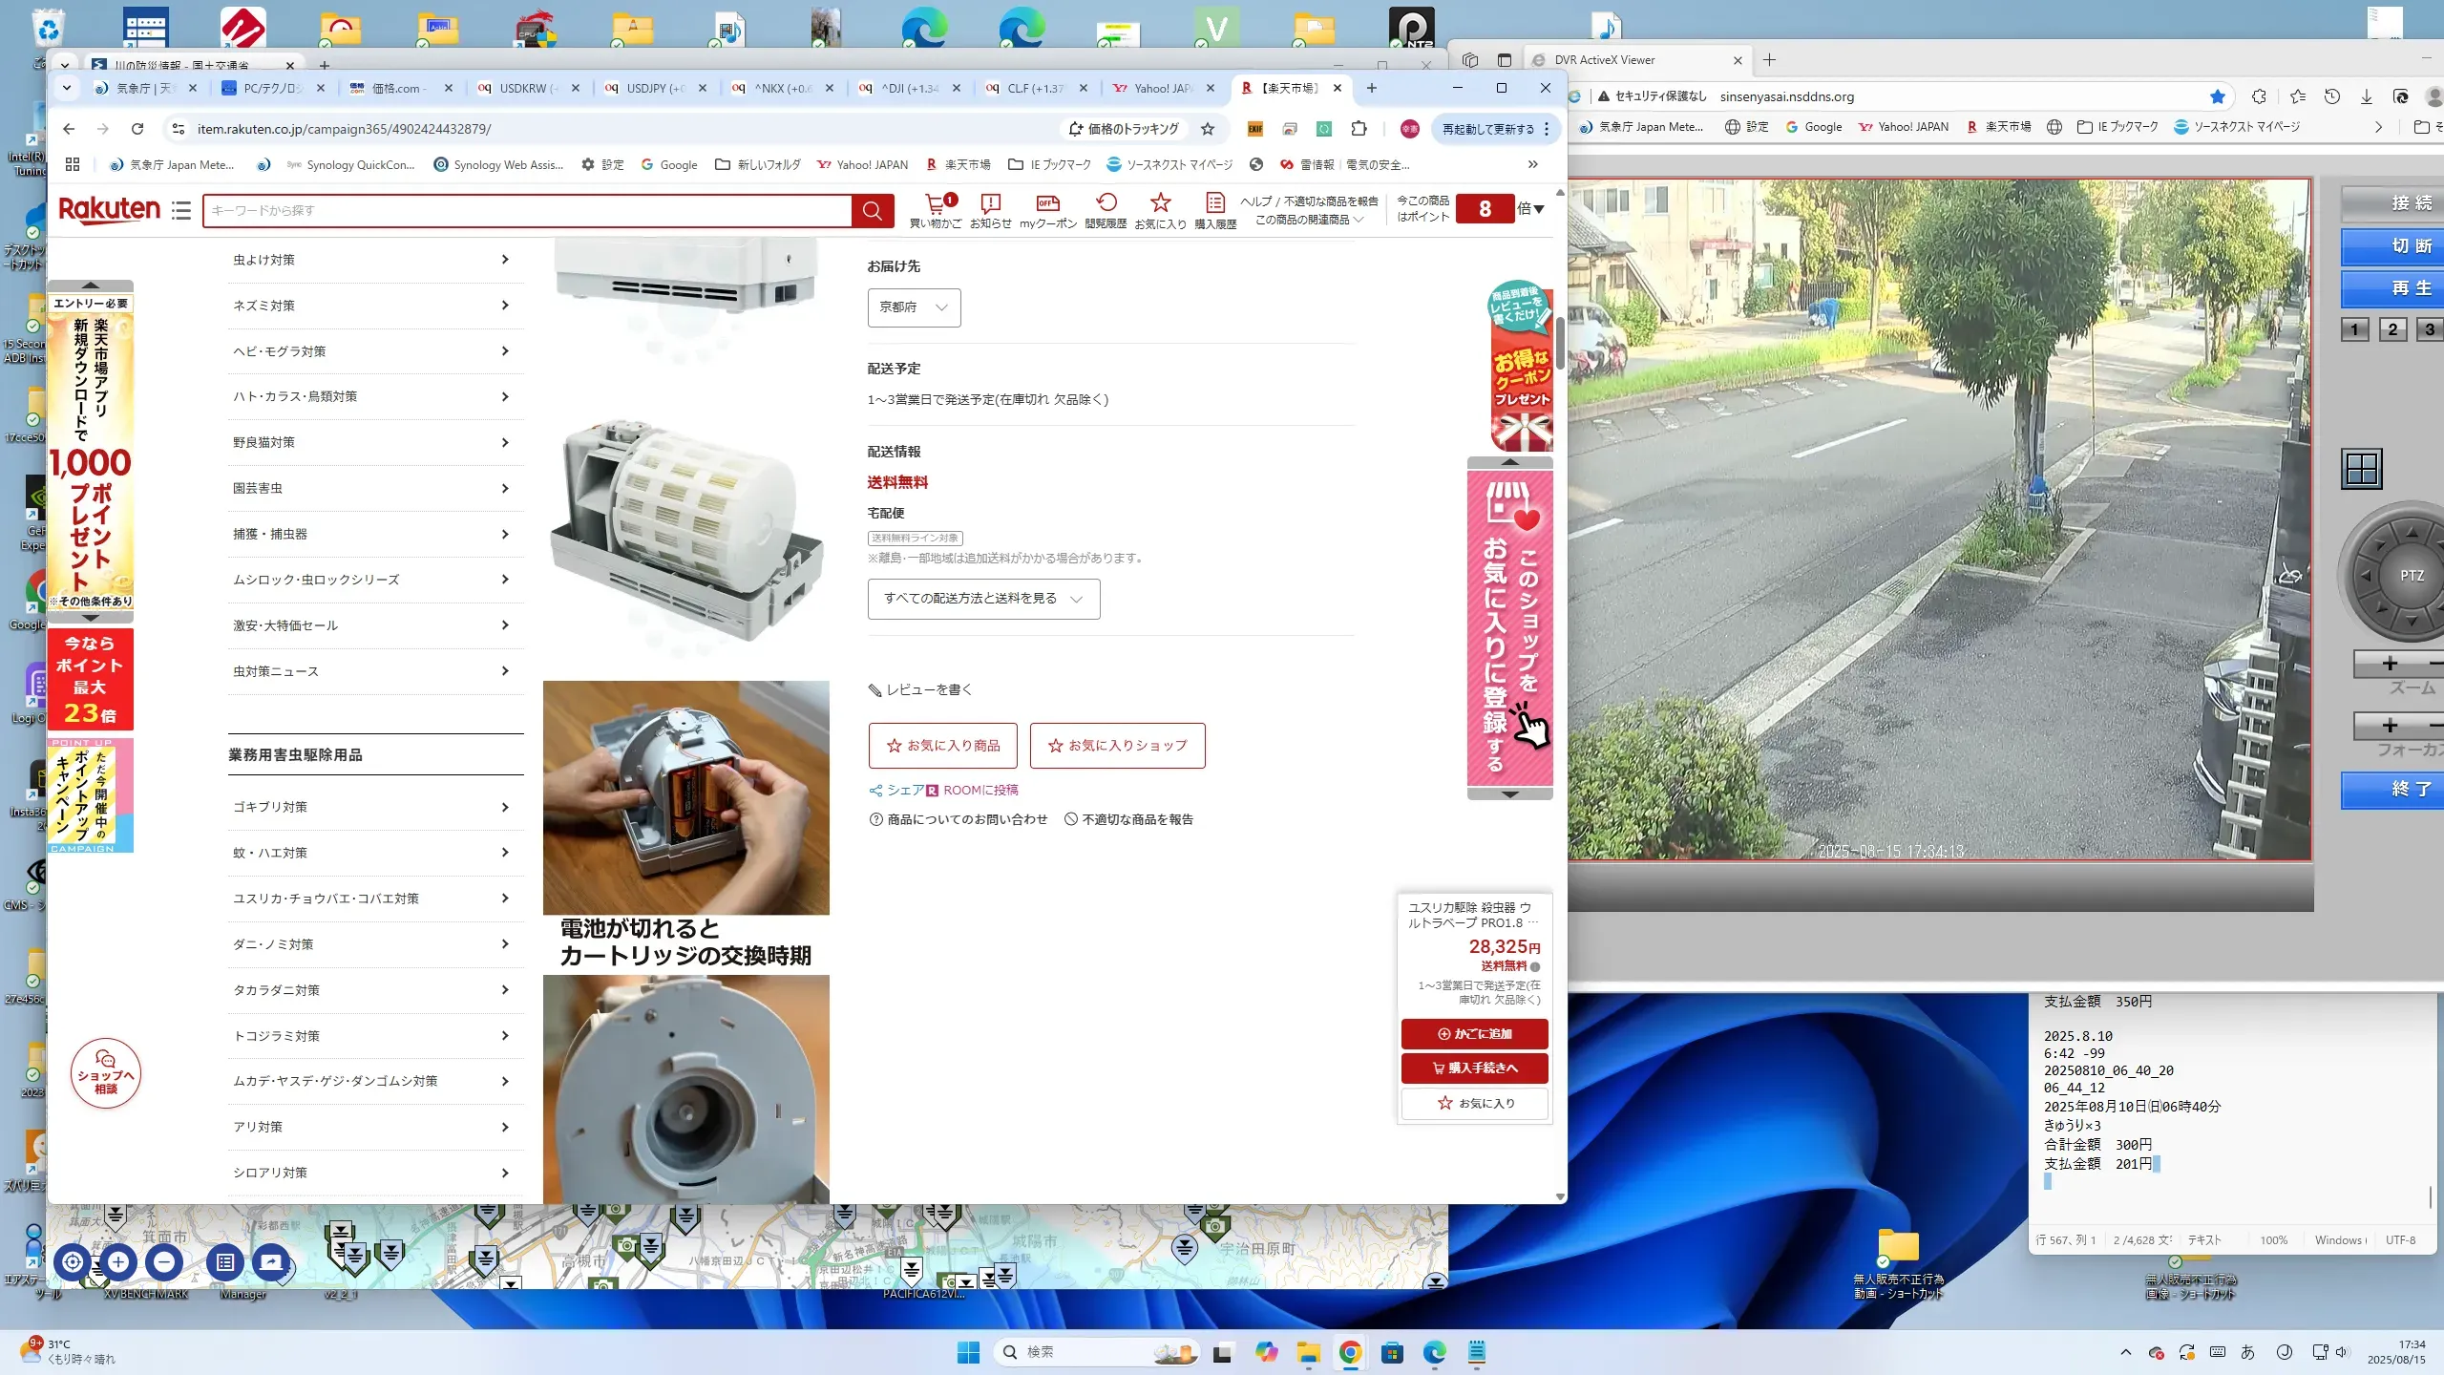The width and height of the screenshot is (2444, 1375).
Task: Switch to the Yahoo! JAPAN tab
Action: (1162, 88)
